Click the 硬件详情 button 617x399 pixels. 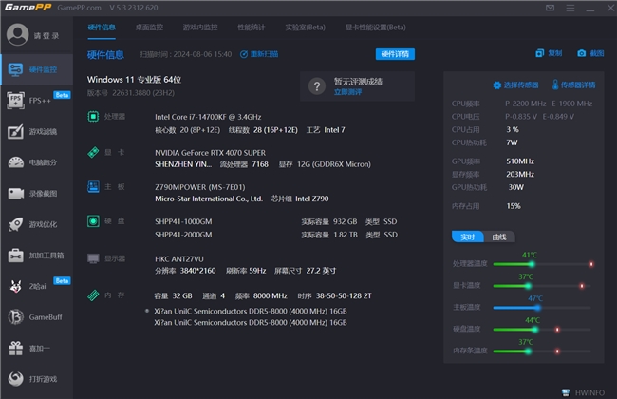(395, 54)
